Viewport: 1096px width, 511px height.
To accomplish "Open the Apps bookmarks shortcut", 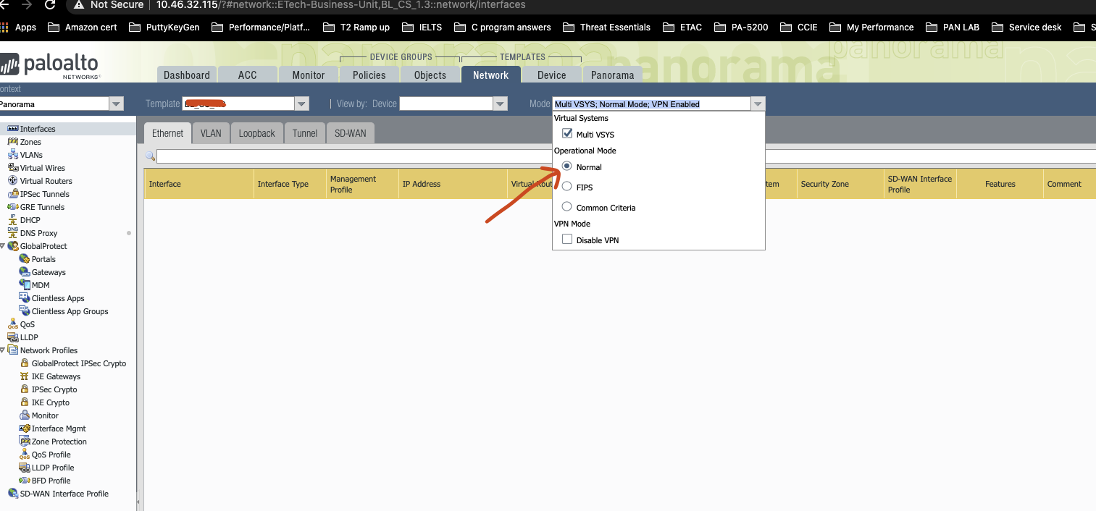I will tap(18, 27).
